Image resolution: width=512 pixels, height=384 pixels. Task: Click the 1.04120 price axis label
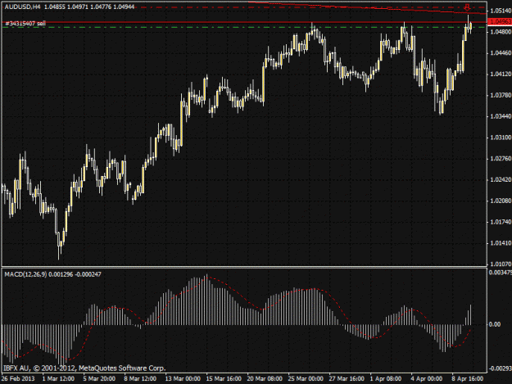coord(501,75)
